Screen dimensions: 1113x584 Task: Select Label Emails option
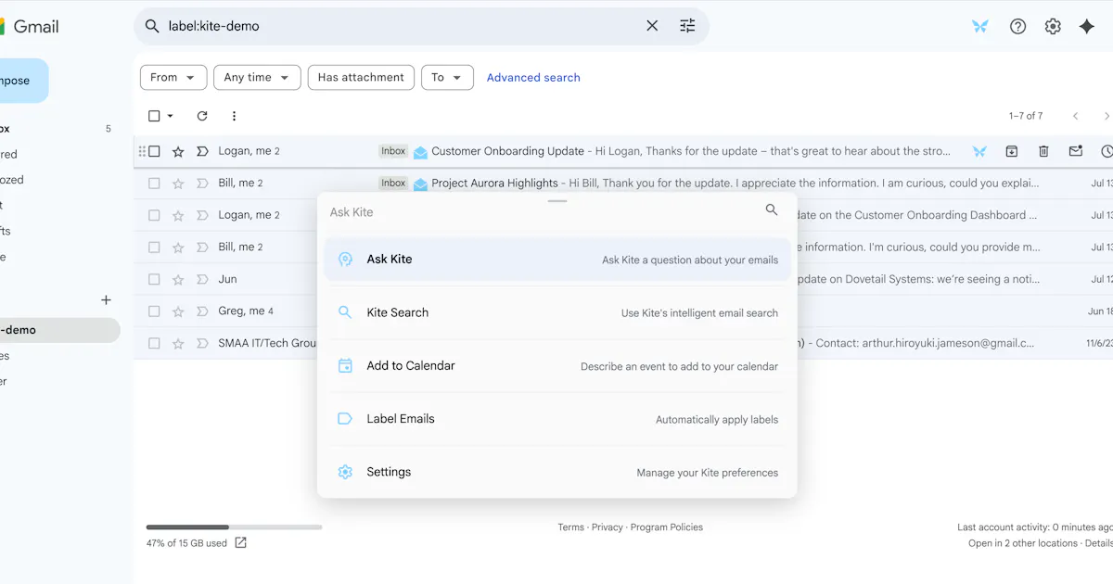[x=556, y=419]
